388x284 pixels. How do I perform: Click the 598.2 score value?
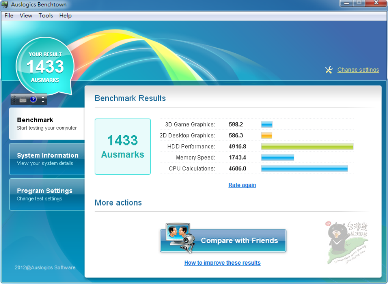tap(236, 125)
